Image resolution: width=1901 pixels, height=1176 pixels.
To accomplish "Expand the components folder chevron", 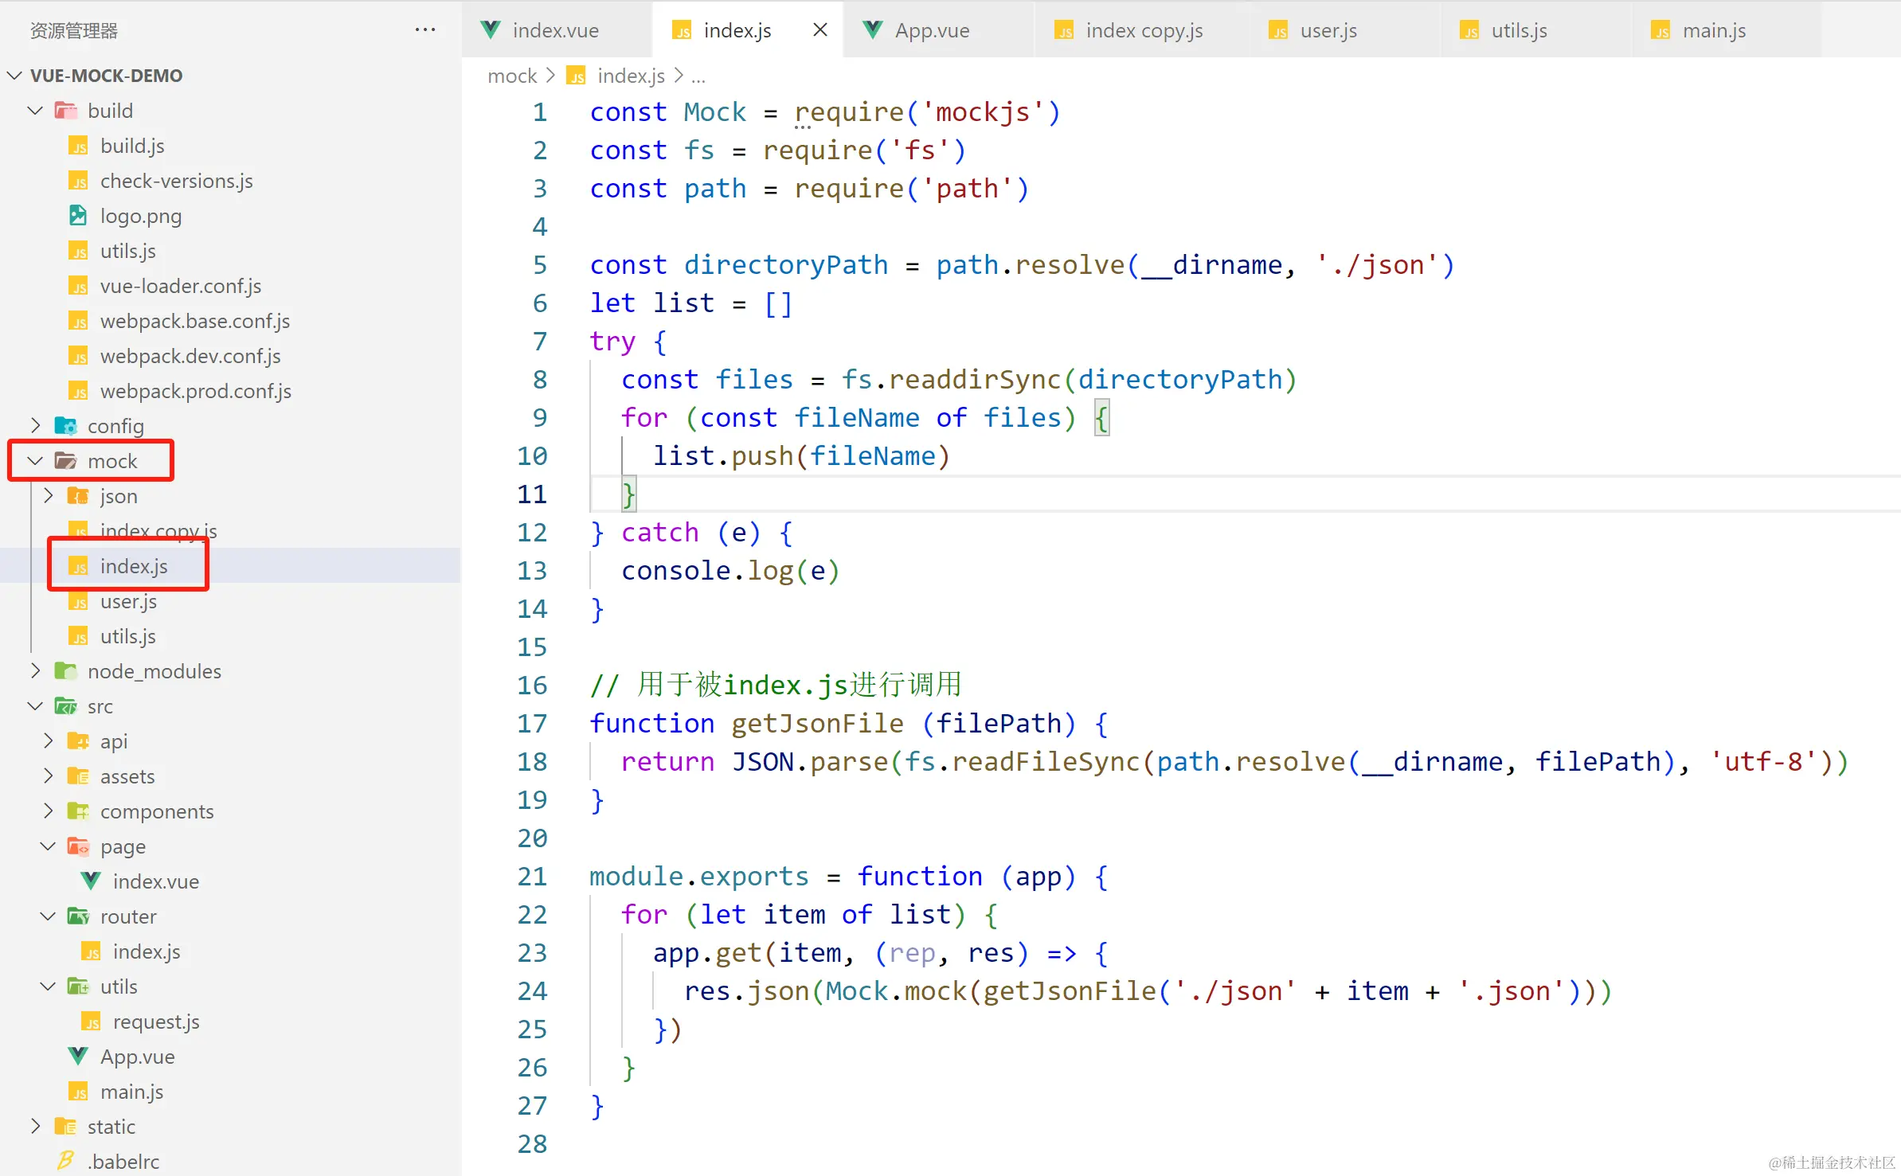I will coord(48,811).
